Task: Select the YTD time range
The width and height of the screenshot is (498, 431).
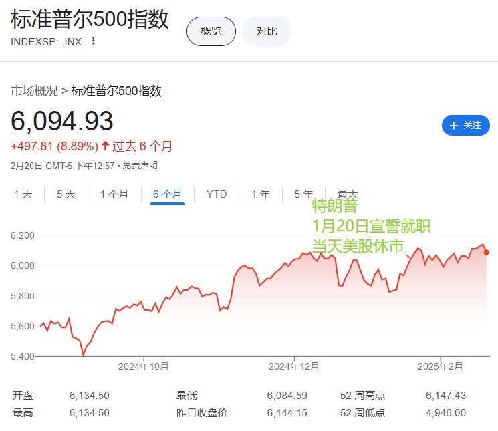Action: coord(217,194)
